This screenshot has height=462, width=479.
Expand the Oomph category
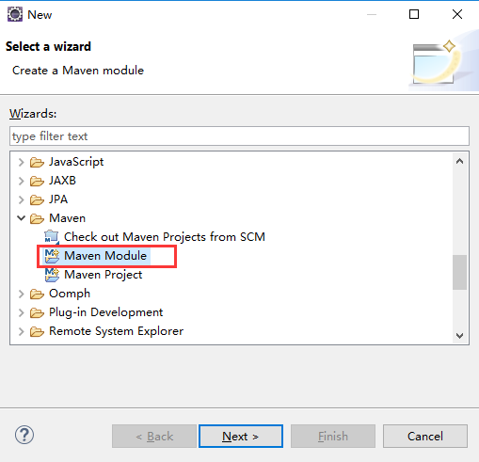21,294
